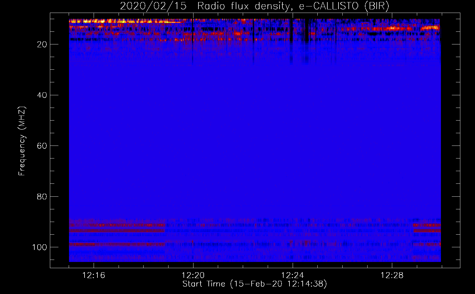The height and width of the screenshot is (294, 475).
Task: Click the 12:24 time tick label
Action: 292,275
